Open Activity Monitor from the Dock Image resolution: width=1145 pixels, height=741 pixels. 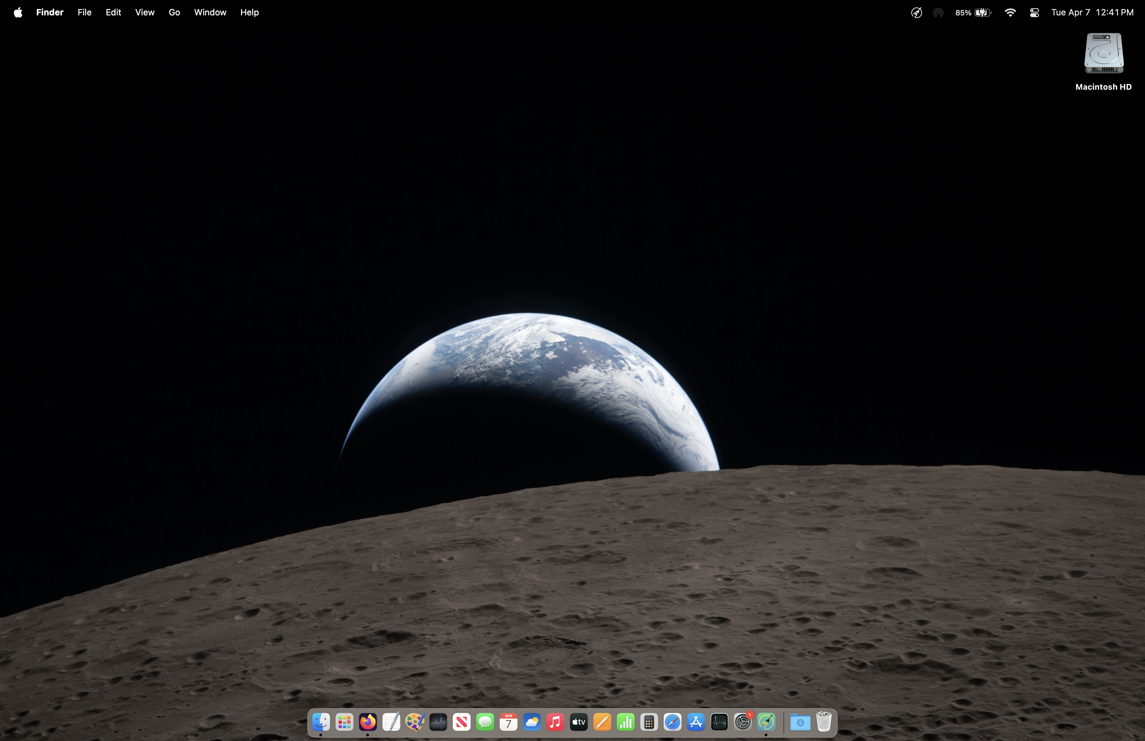[x=719, y=722]
